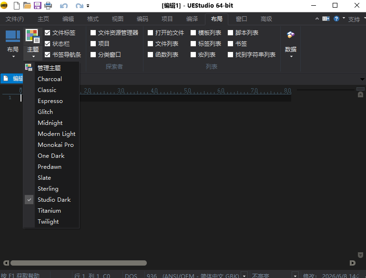Click the horizontal scrollbar thumb
366x278 pixels.
pyautogui.click(x=79, y=263)
